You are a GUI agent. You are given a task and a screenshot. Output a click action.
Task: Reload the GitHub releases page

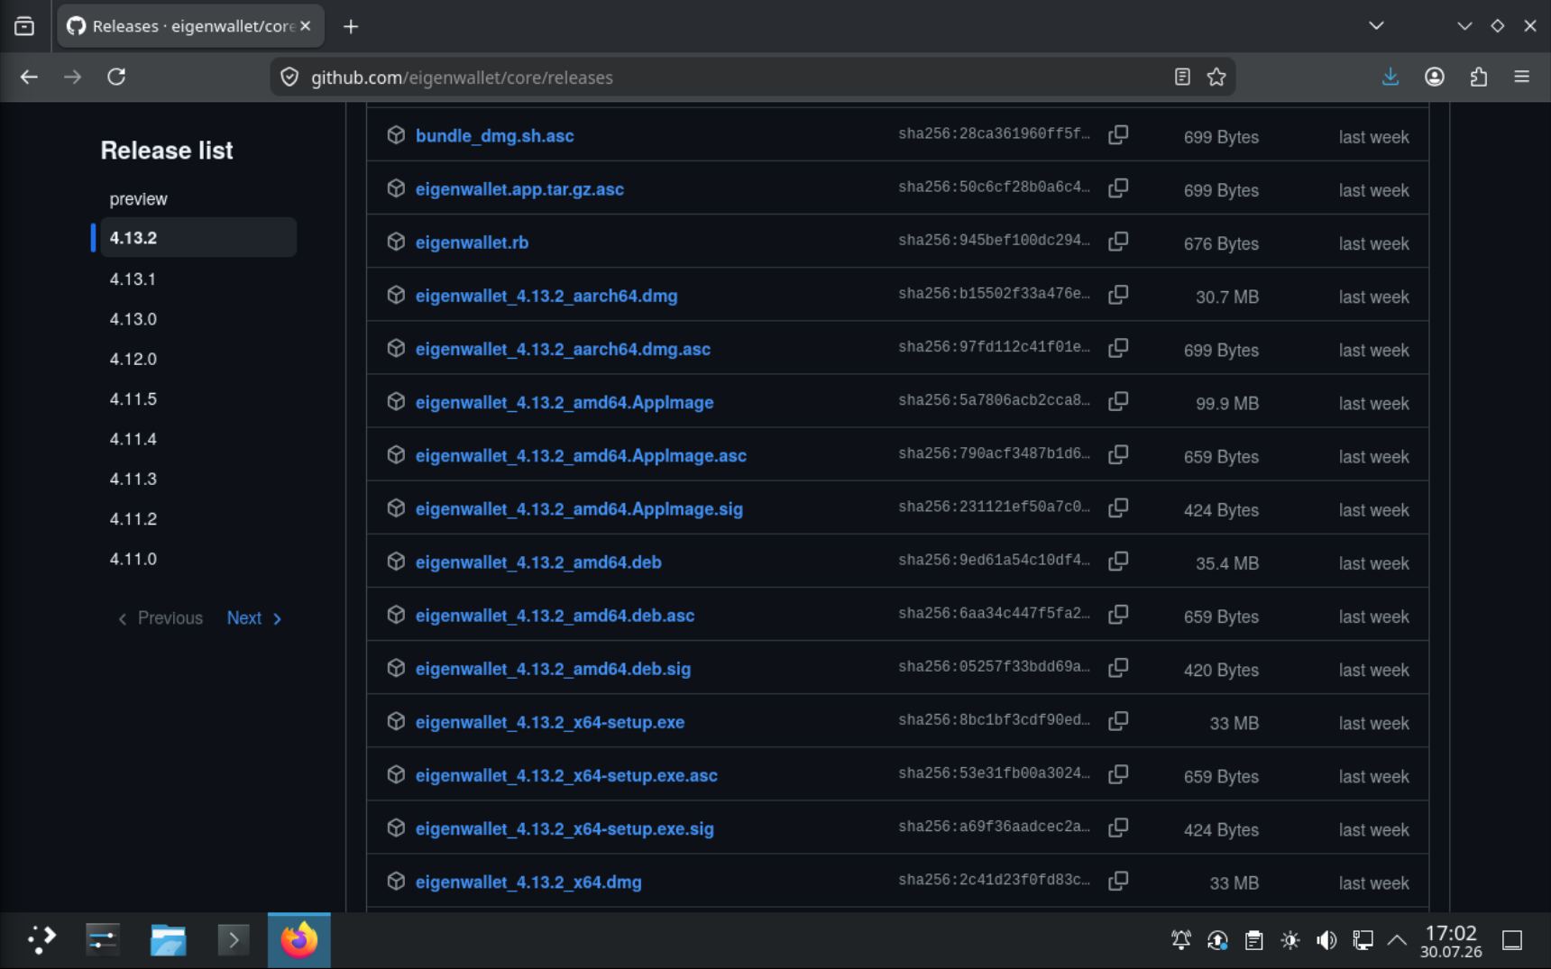pos(116,77)
